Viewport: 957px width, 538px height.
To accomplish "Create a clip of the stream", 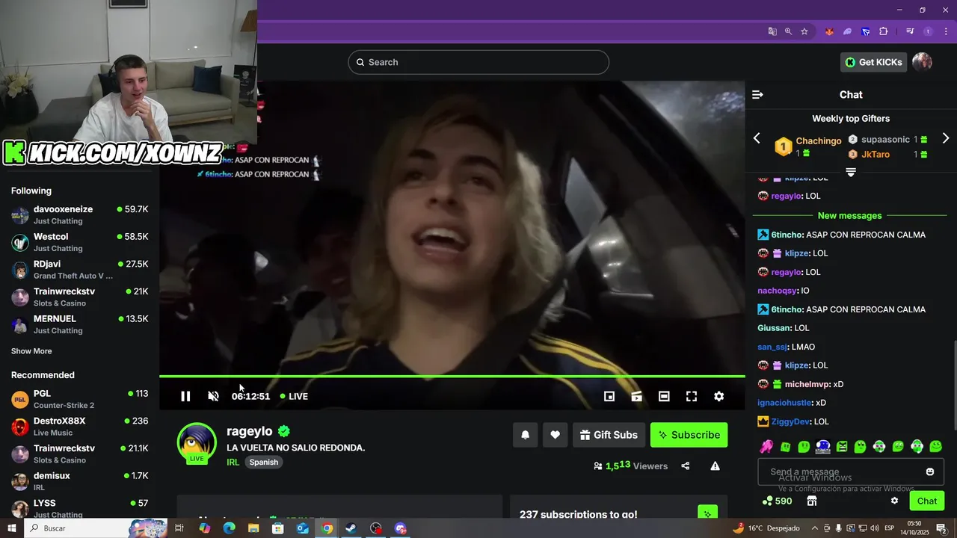I will coord(636,396).
